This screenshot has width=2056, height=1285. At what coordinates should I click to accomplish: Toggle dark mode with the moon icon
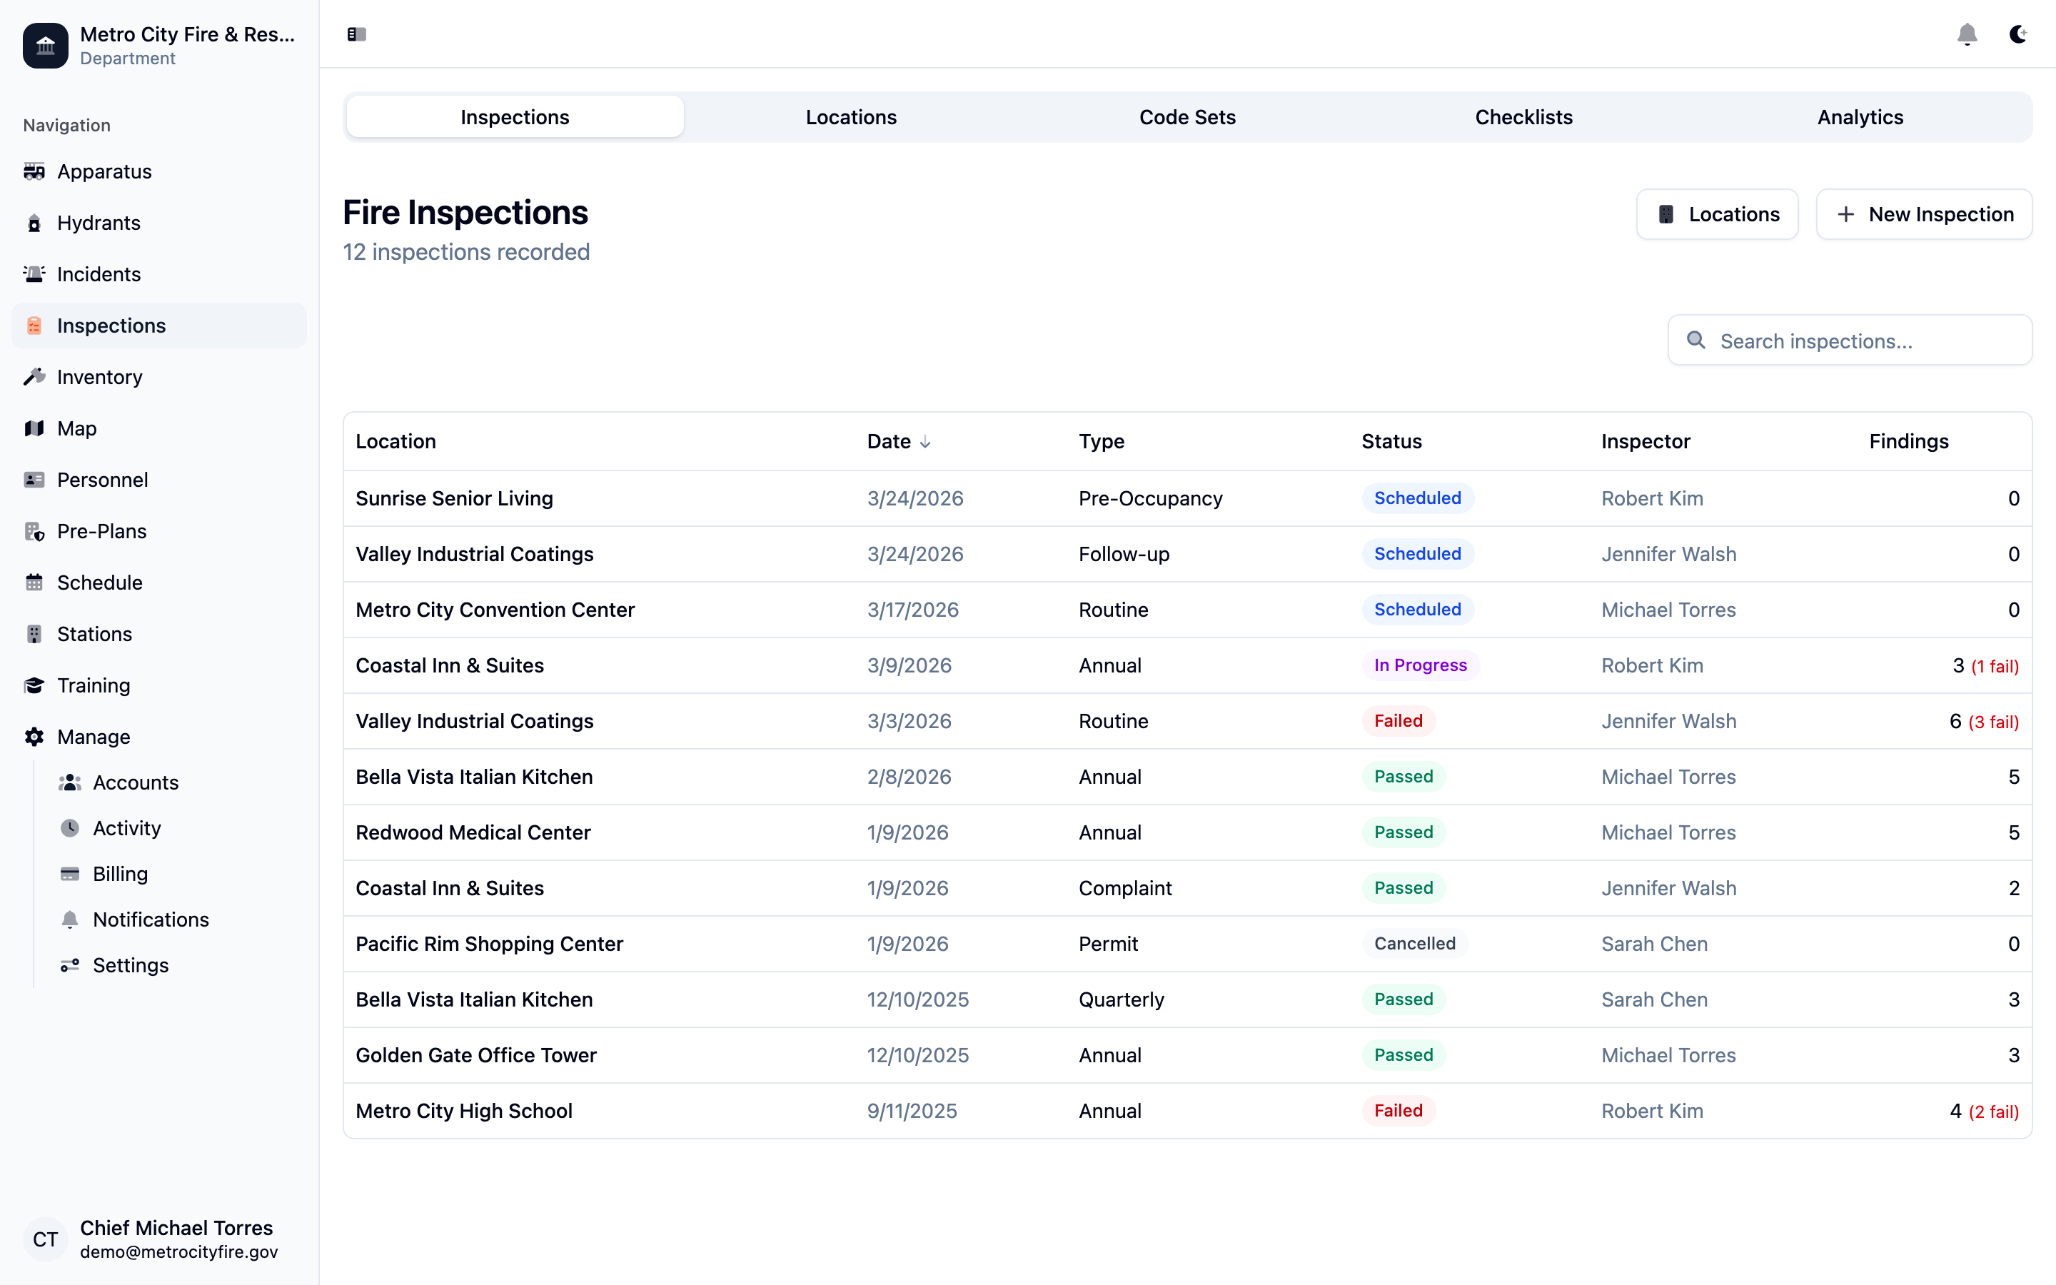click(2019, 35)
